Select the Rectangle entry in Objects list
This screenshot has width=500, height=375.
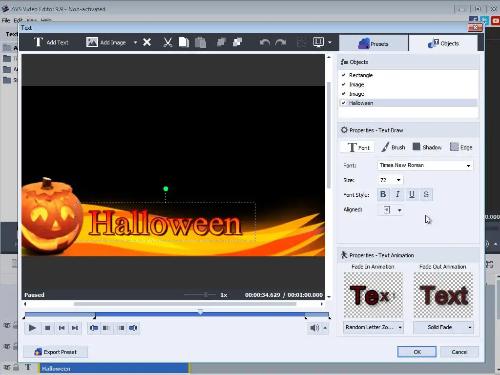click(409, 75)
